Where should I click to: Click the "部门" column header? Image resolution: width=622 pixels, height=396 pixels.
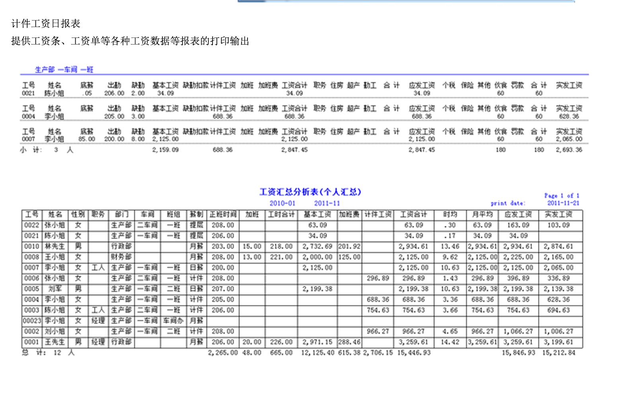[121, 215]
